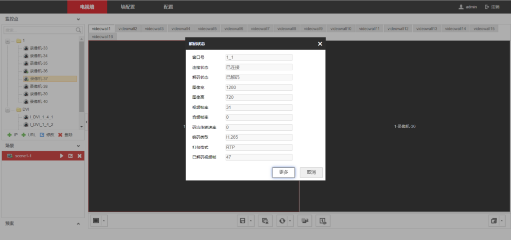The width and height of the screenshot is (511, 240).
Task: Click the edit icon on scene1-1
Action: [70, 156]
